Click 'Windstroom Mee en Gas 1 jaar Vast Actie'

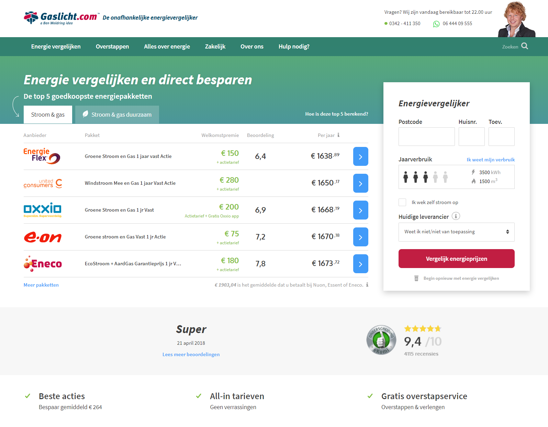130,183
